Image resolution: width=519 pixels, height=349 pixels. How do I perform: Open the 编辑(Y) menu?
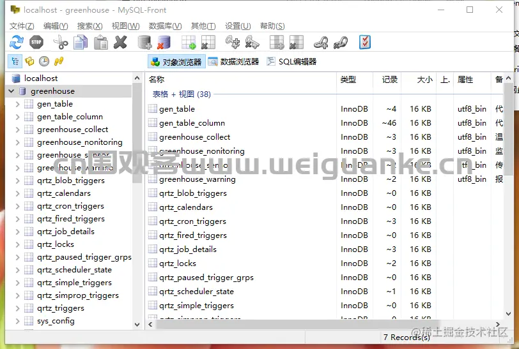click(x=56, y=26)
